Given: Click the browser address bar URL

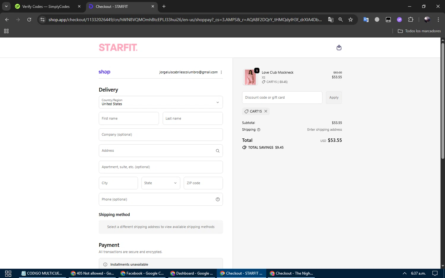Looking at the screenshot, I should tap(185, 20).
